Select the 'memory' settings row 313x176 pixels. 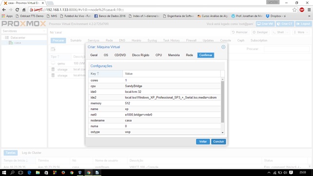coord(155,104)
